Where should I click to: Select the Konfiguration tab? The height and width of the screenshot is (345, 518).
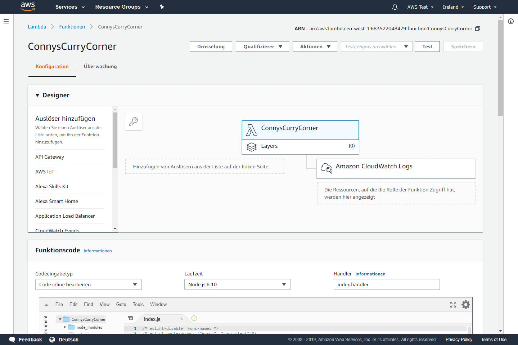pos(52,66)
